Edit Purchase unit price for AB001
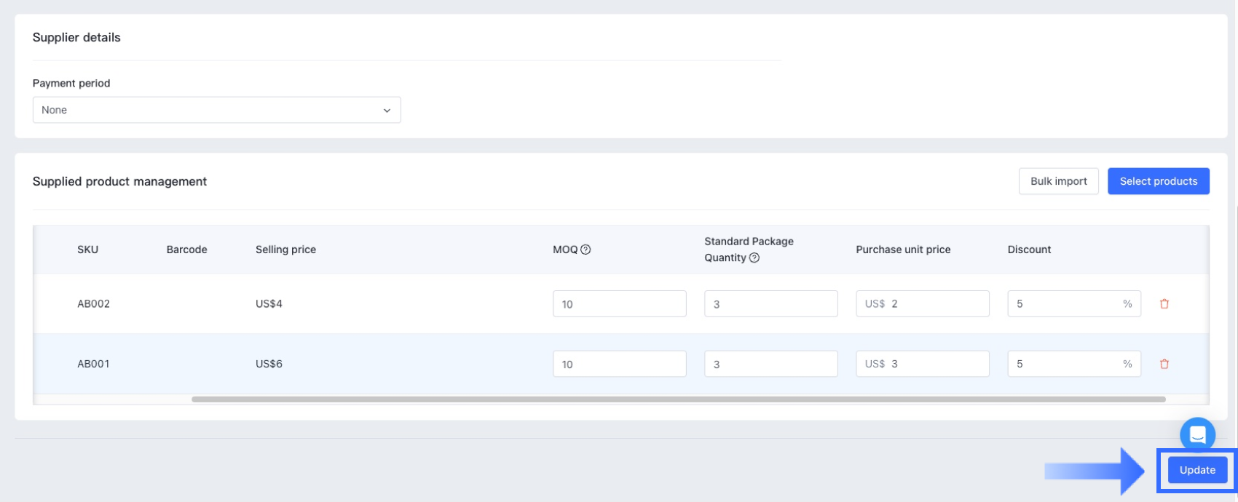Screen dimensions: 1238x502 pyautogui.click(x=936, y=364)
